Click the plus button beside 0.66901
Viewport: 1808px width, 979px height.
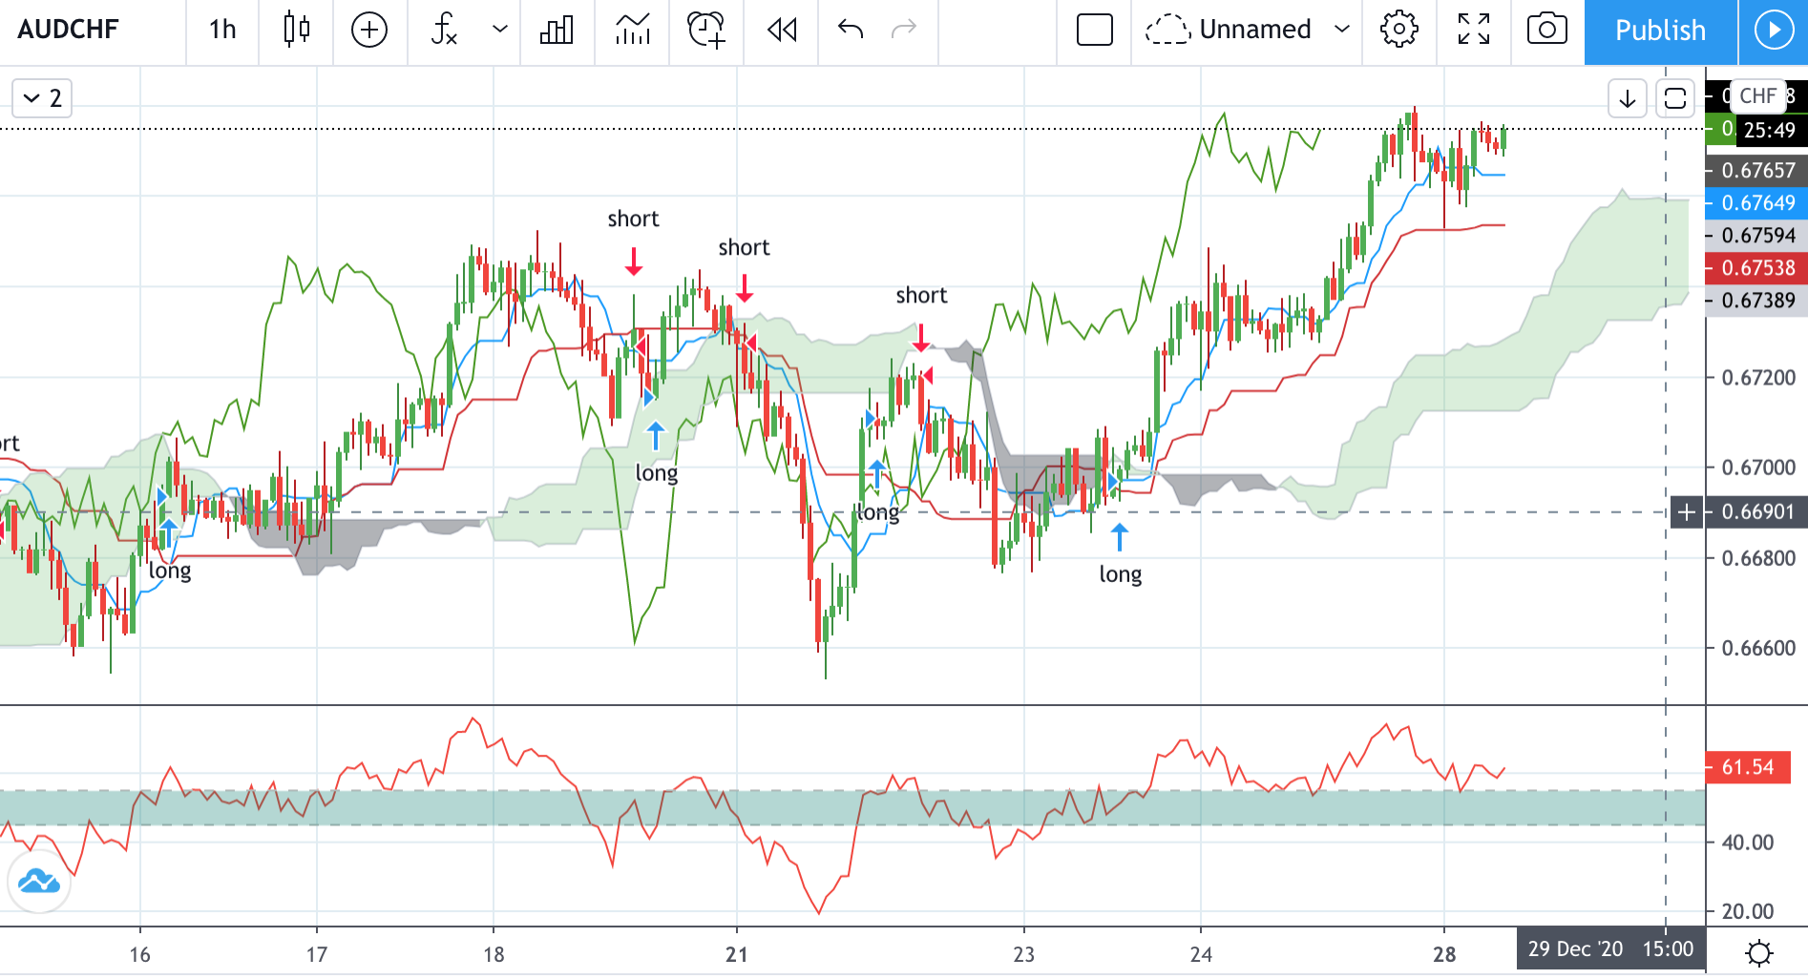(x=1687, y=512)
